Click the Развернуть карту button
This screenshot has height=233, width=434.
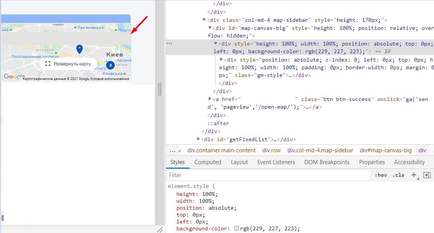pos(68,64)
